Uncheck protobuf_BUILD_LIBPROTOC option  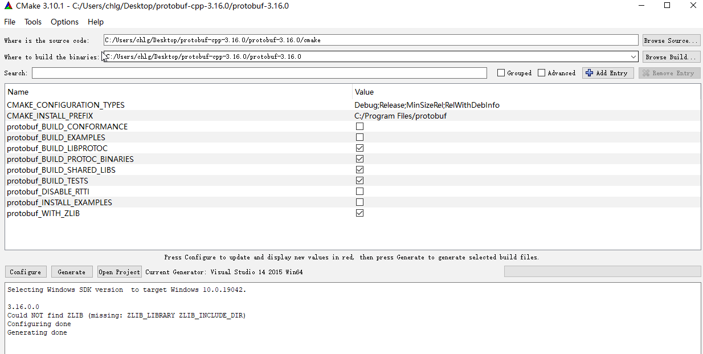[x=359, y=148]
